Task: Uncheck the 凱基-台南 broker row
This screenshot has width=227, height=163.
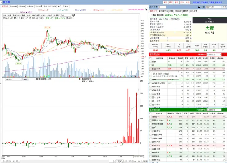Action: 150,69
